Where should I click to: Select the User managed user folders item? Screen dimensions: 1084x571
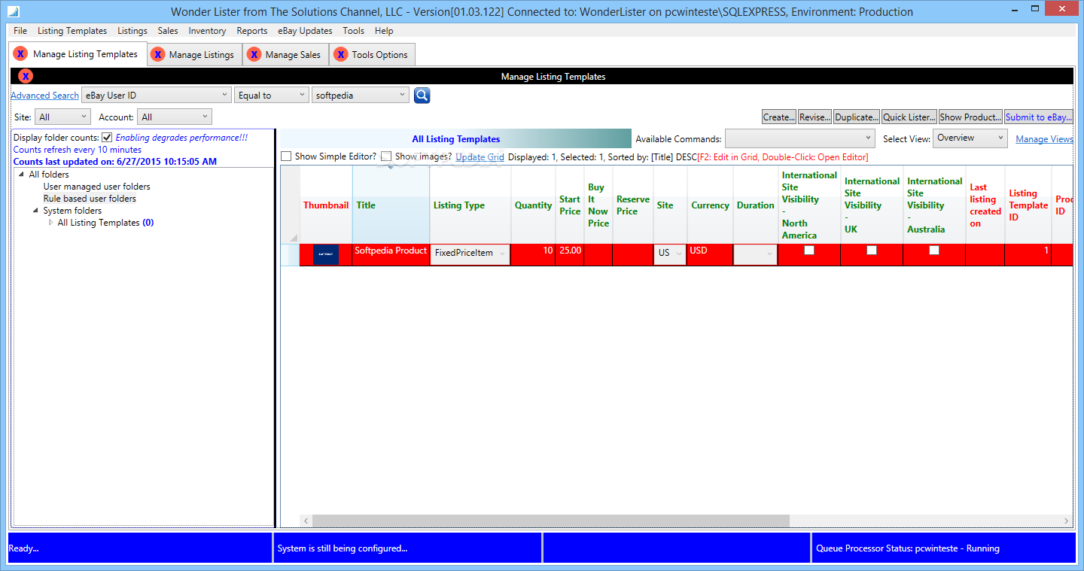pyautogui.click(x=96, y=187)
